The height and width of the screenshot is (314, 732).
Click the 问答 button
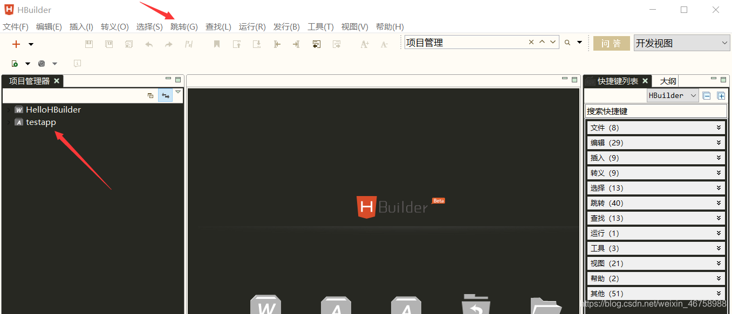(x=611, y=44)
